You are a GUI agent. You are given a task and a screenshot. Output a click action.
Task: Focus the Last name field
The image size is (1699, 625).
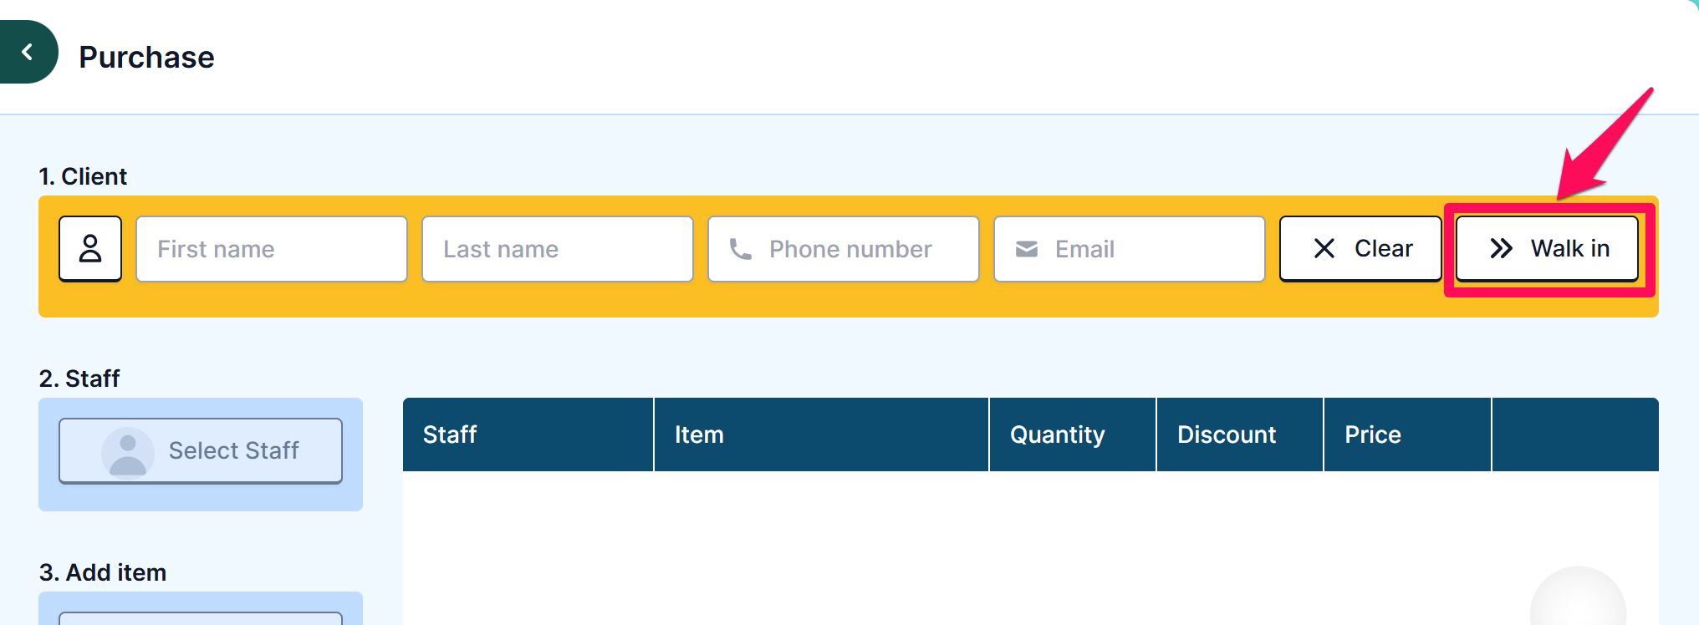[x=558, y=249]
